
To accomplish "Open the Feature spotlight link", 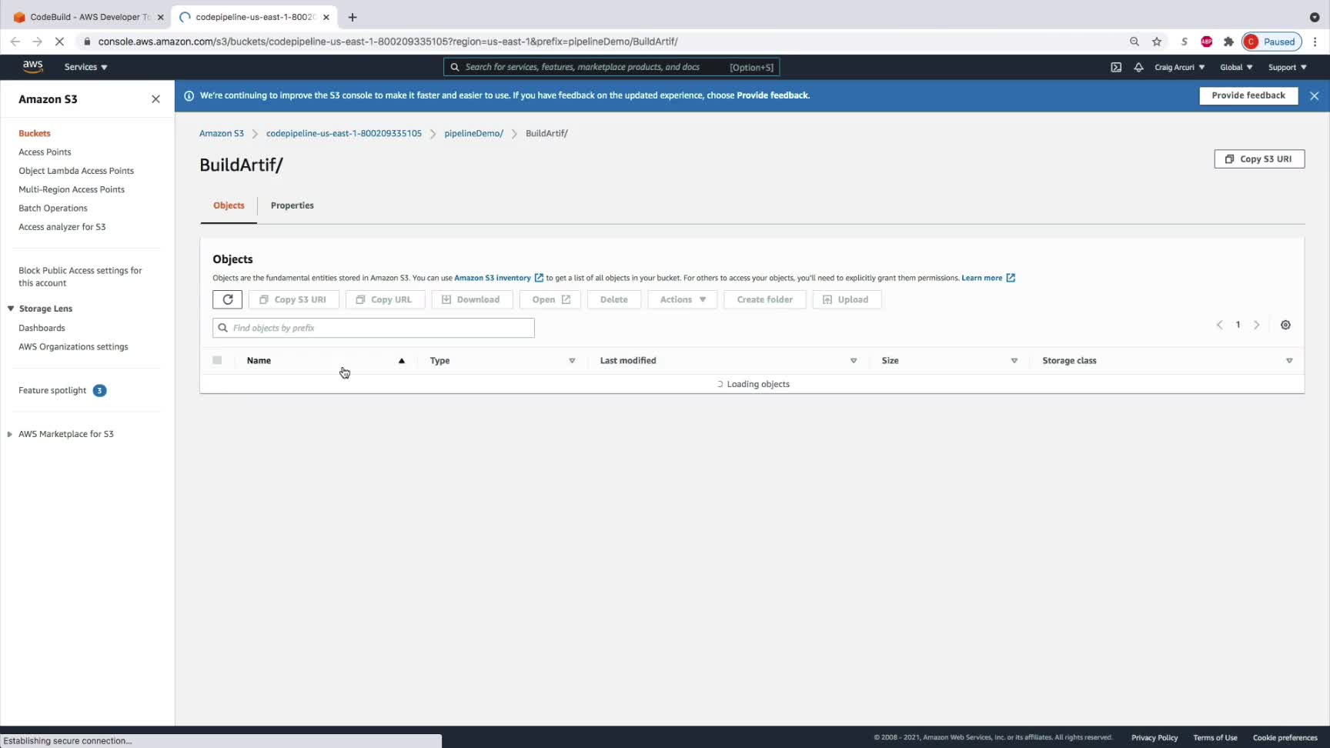I will pos(52,390).
